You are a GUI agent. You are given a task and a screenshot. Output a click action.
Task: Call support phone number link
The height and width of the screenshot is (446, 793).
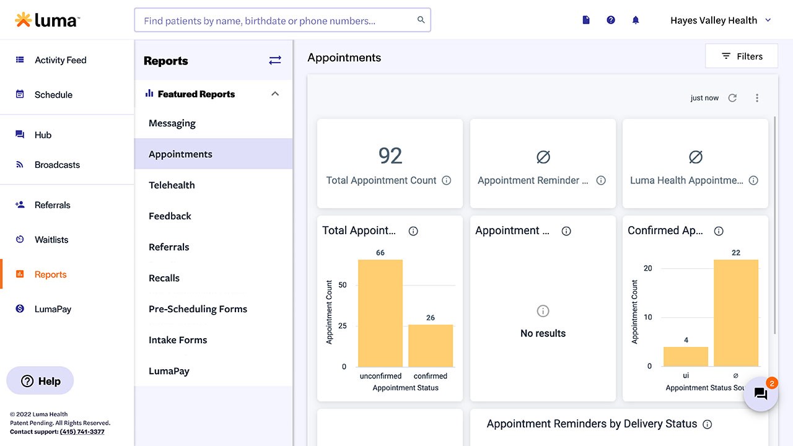point(82,432)
